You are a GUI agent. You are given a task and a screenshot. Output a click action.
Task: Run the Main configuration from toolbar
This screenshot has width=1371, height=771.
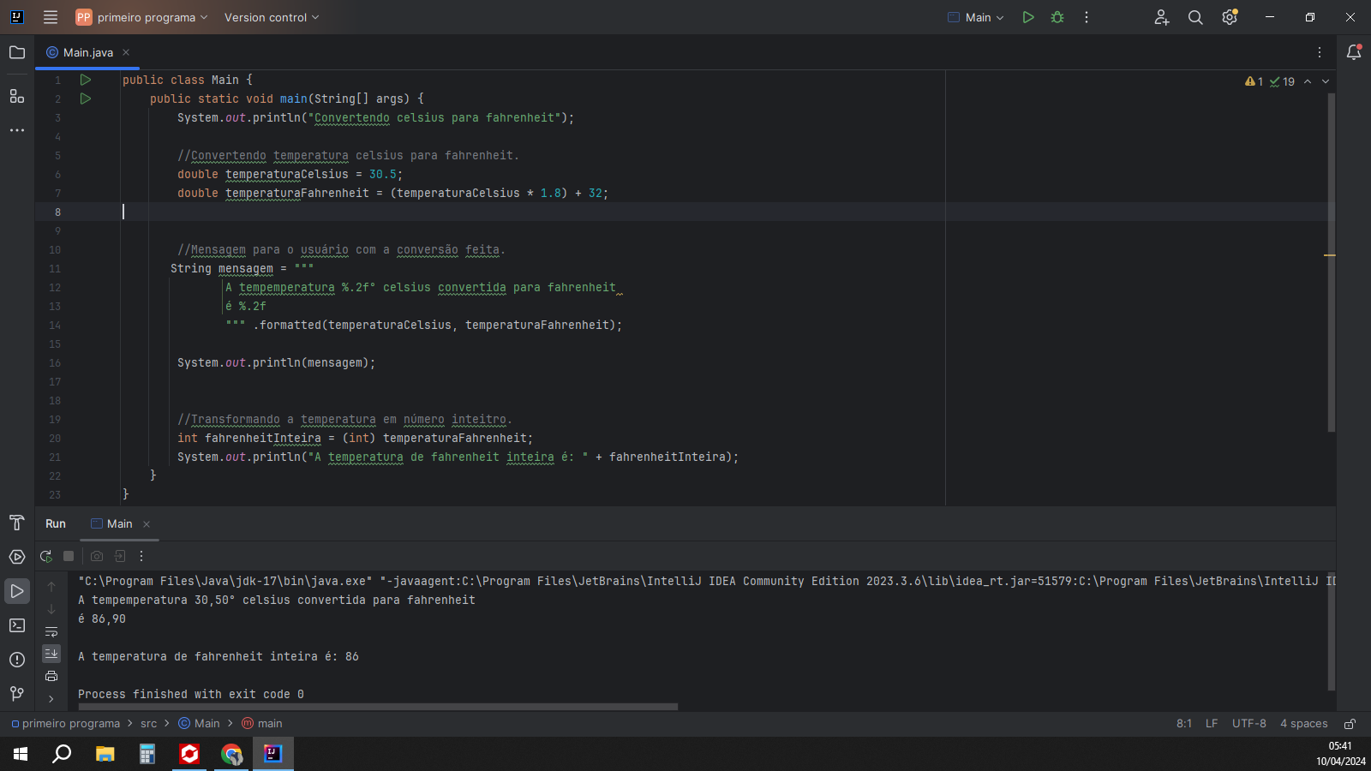pos(1028,17)
